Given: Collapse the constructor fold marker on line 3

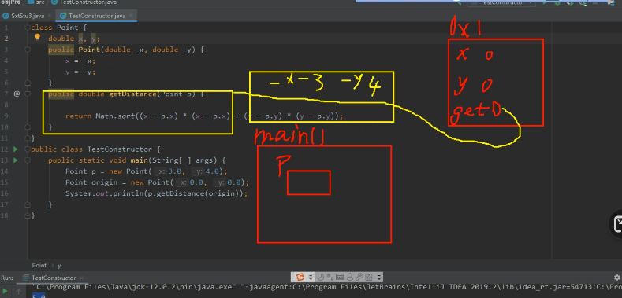Looking at the screenshot, I should 28,50.
